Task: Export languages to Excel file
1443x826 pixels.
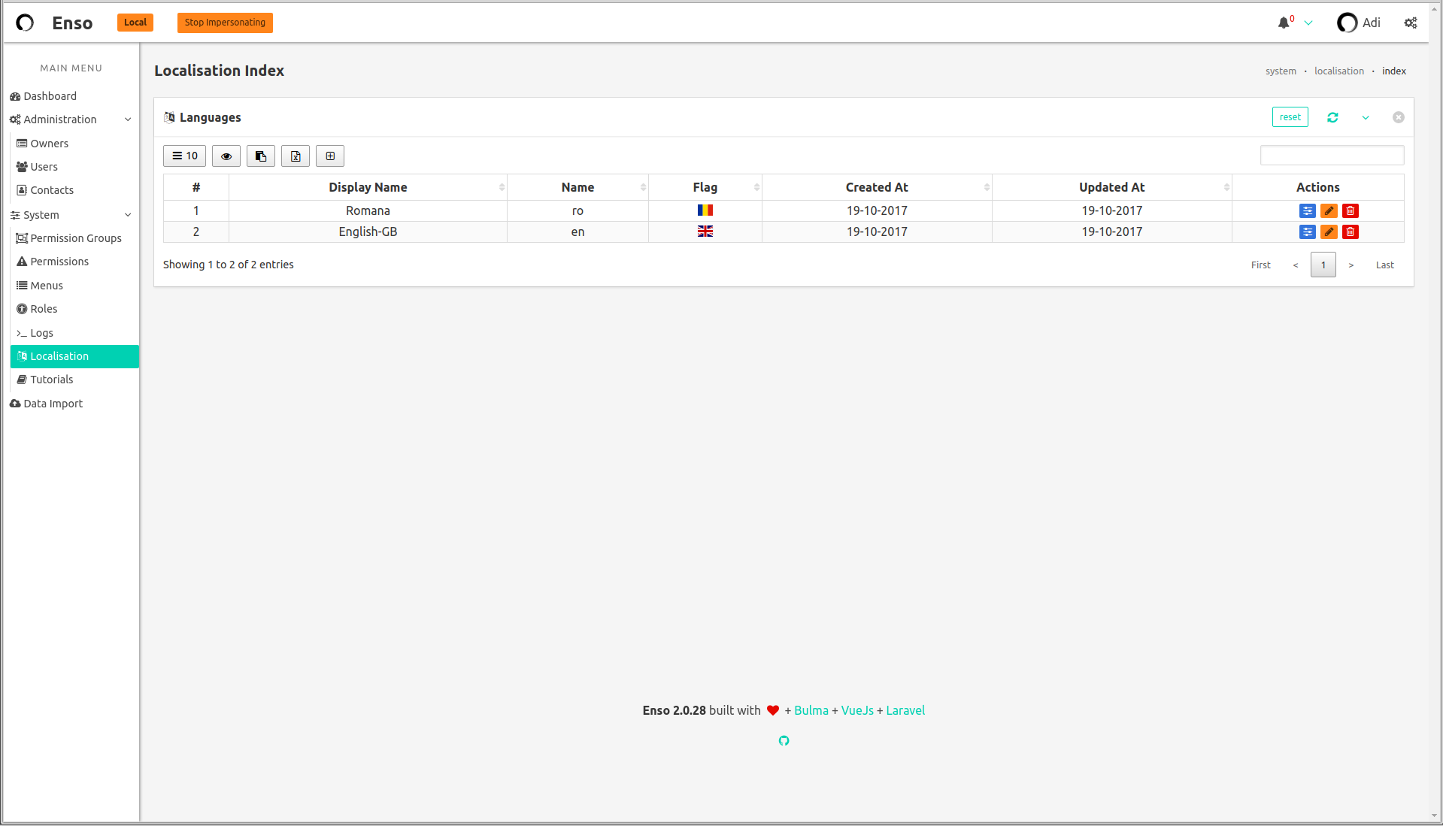Action: [x=295, y=156]
